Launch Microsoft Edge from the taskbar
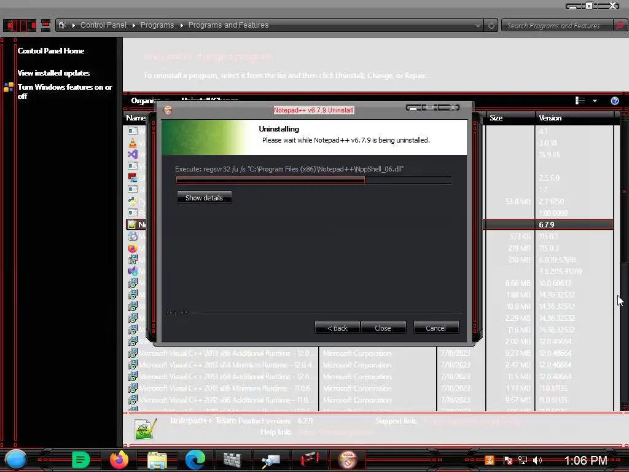 195,460
